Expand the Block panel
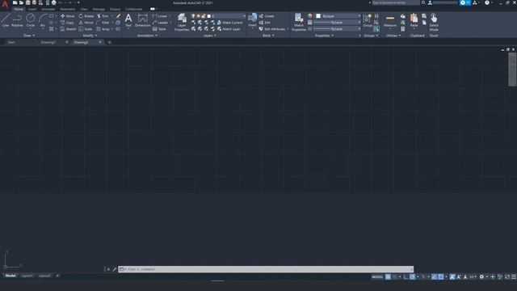The width and height of the screenshot is (517, 291). click(x=268, y=36)
